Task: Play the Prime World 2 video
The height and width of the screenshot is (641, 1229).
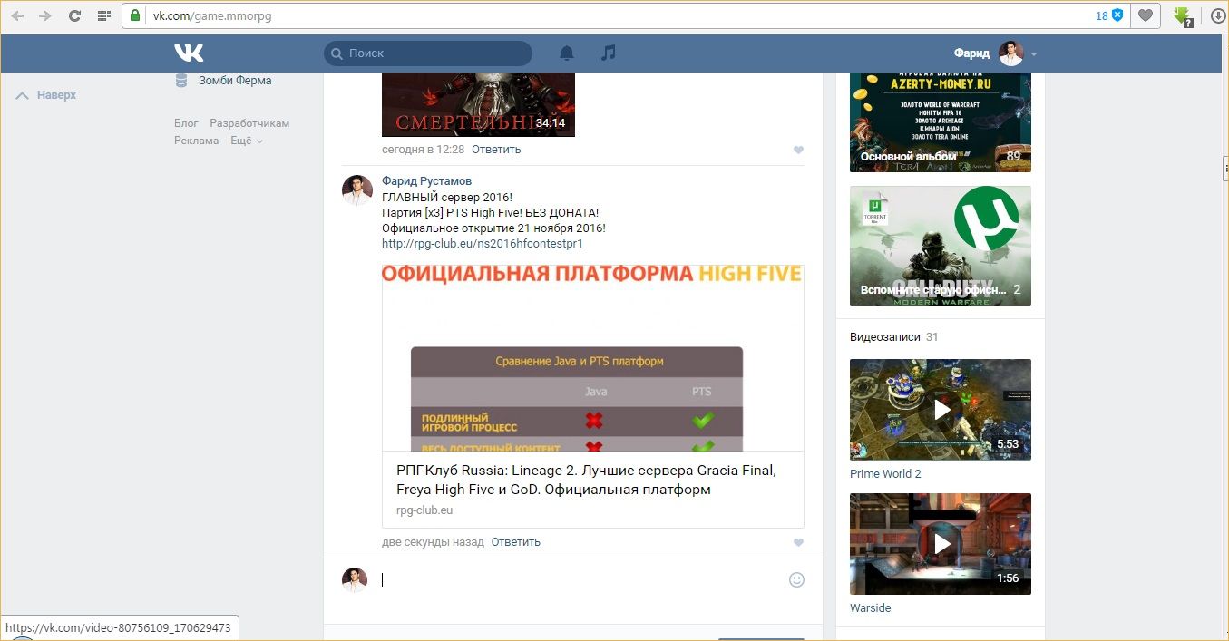Action: pyautogui.click(x=941, y=410)
